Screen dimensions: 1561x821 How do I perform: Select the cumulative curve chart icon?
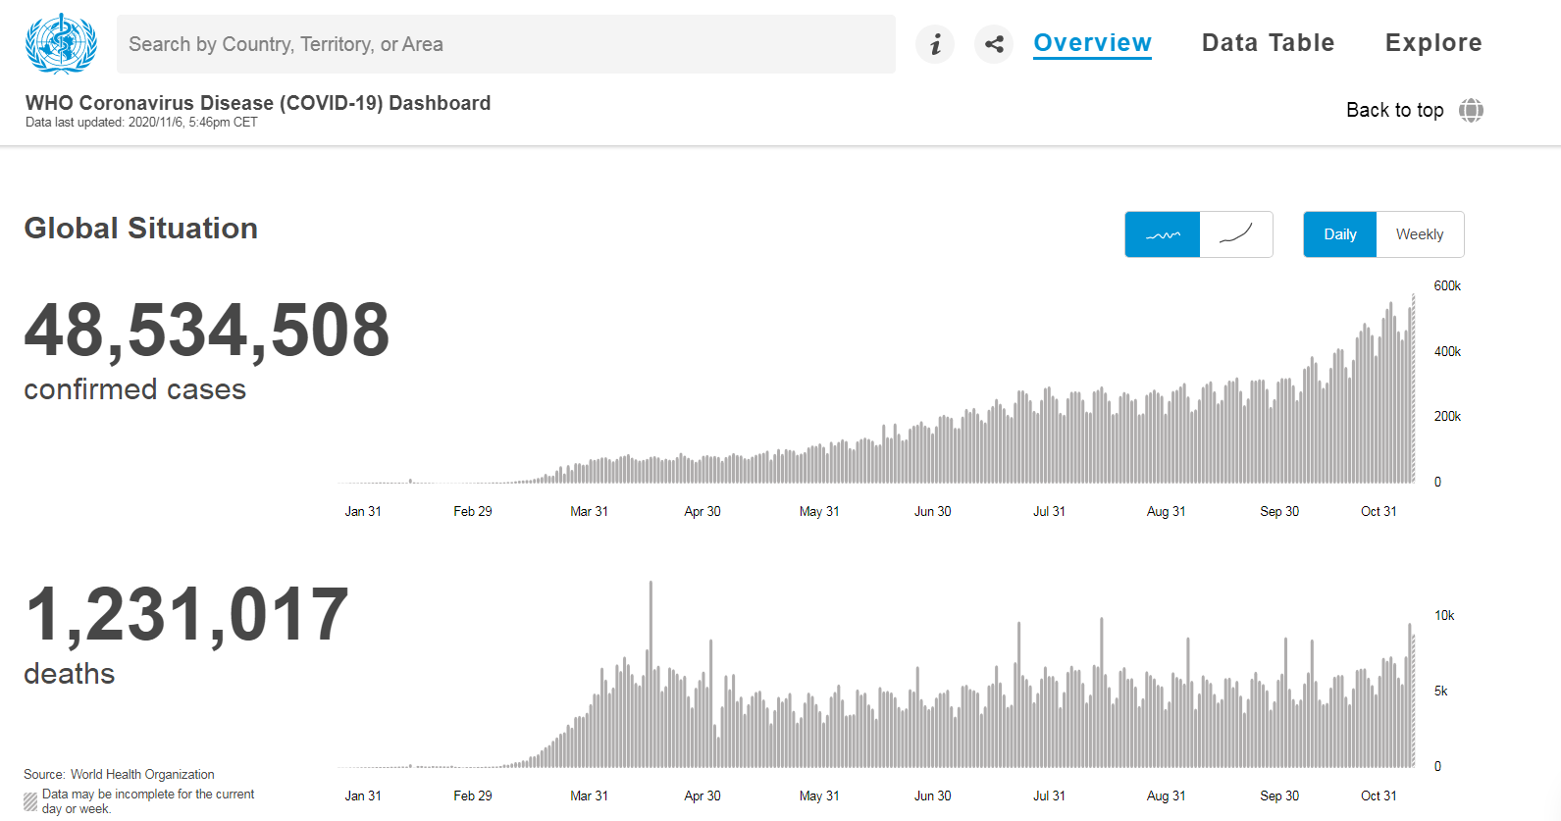tap(1236, 234)
